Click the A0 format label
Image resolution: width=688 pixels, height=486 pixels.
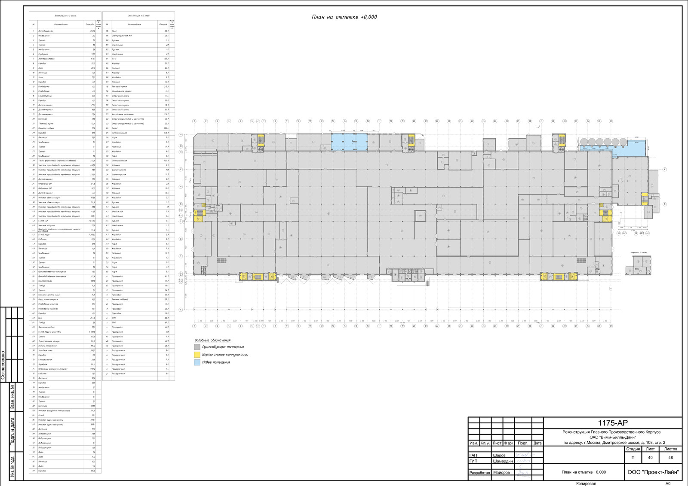(x=668, y=483)
